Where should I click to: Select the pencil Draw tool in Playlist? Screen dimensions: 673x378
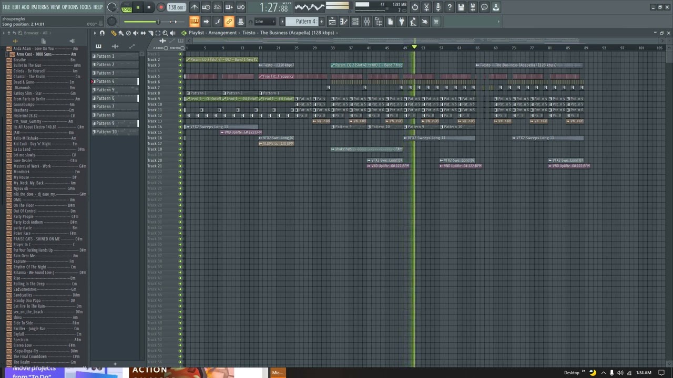(x=114, y=33)
